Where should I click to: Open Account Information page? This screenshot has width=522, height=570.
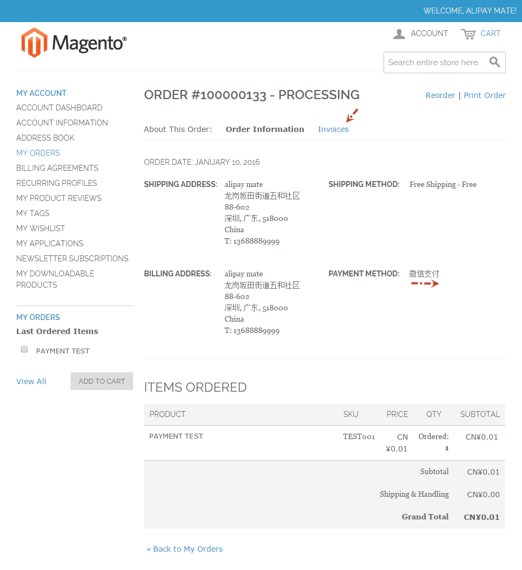(62, 123)
